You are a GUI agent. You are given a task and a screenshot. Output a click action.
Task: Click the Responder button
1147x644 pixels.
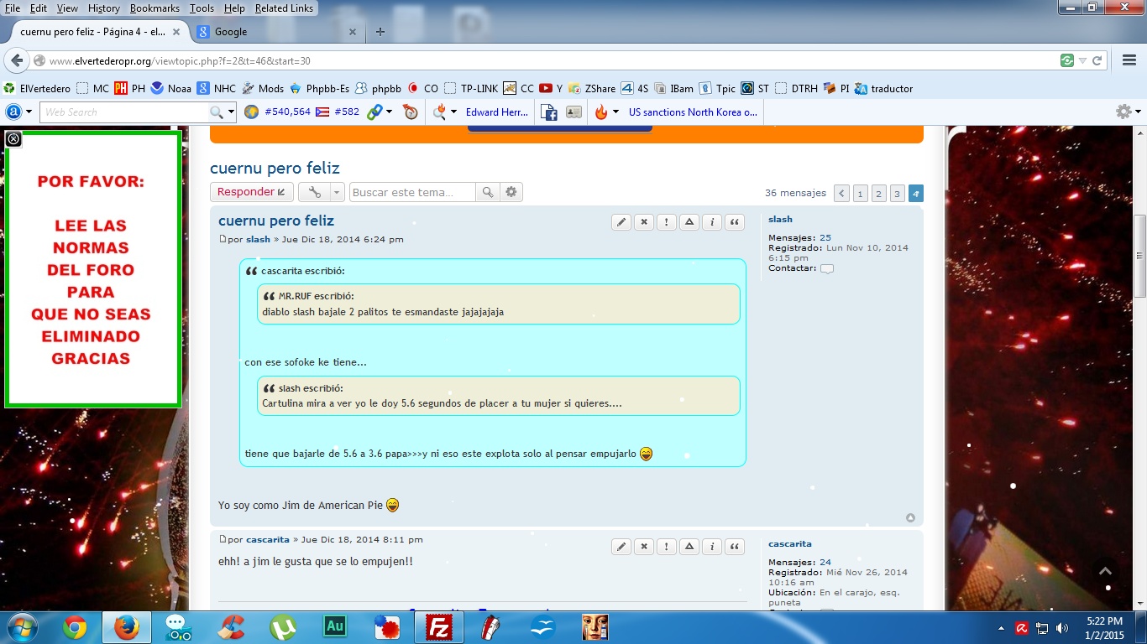click(x=251, y=192)
